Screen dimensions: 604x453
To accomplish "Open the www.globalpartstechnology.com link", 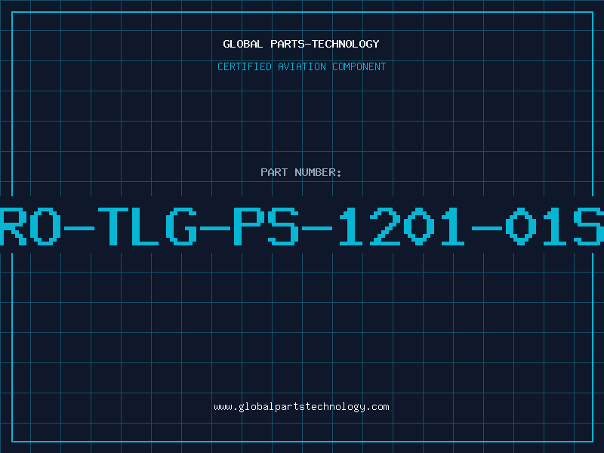I will pyautogui.click(x=301, y=407).
